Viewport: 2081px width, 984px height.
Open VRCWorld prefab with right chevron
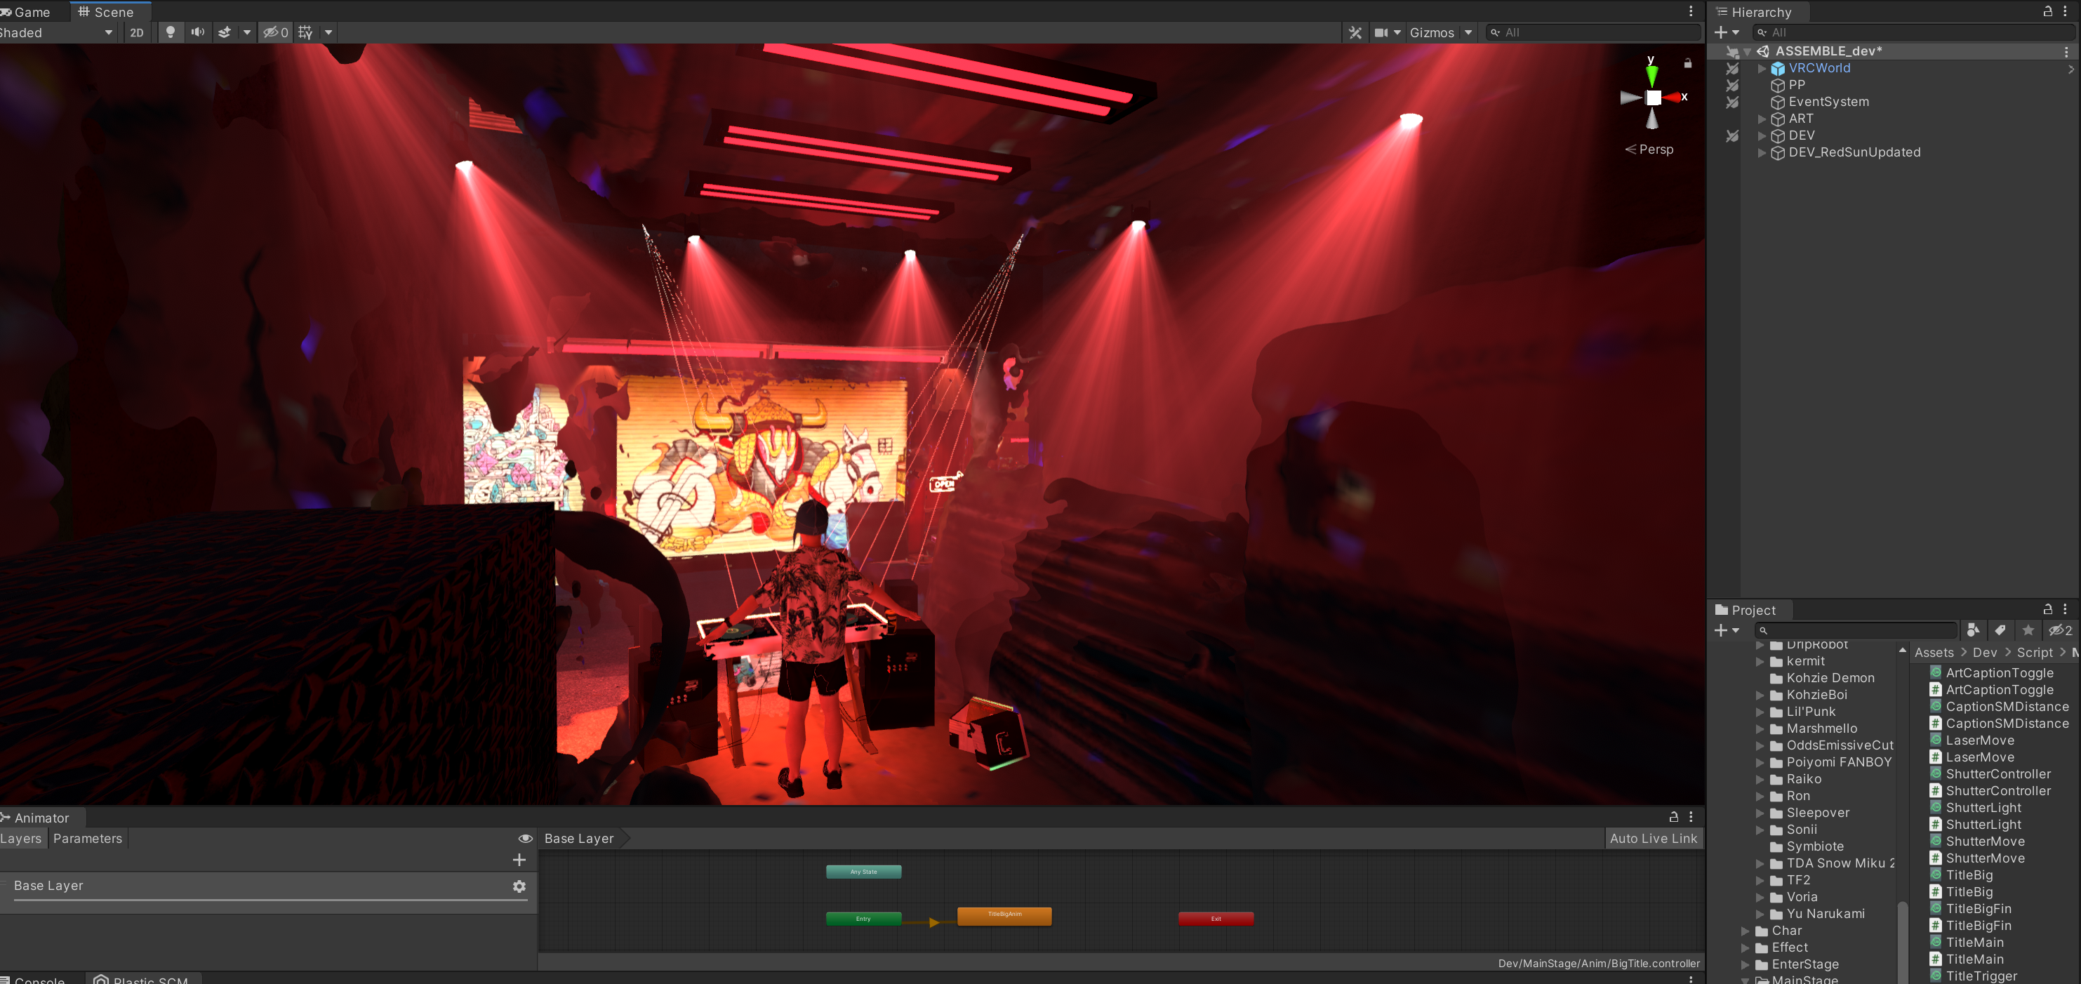pos(2070,69)
